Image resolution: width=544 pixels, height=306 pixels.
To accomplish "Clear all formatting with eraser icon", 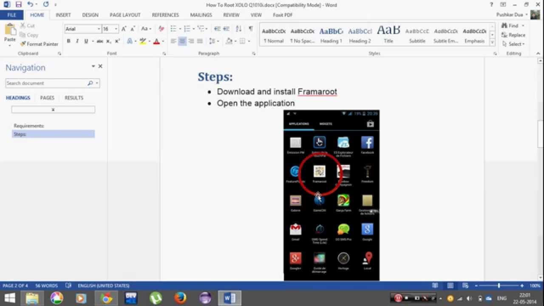I will point(161,29).
